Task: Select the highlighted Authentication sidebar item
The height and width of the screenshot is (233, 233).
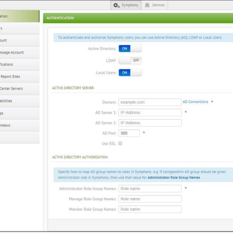Action: (20, 16)
